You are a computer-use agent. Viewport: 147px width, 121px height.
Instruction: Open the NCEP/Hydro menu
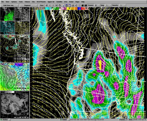coord(41,2)
